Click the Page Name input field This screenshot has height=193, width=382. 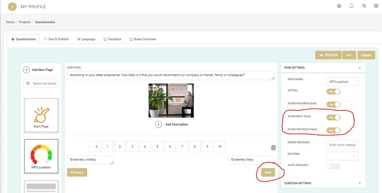coord(342,82)
